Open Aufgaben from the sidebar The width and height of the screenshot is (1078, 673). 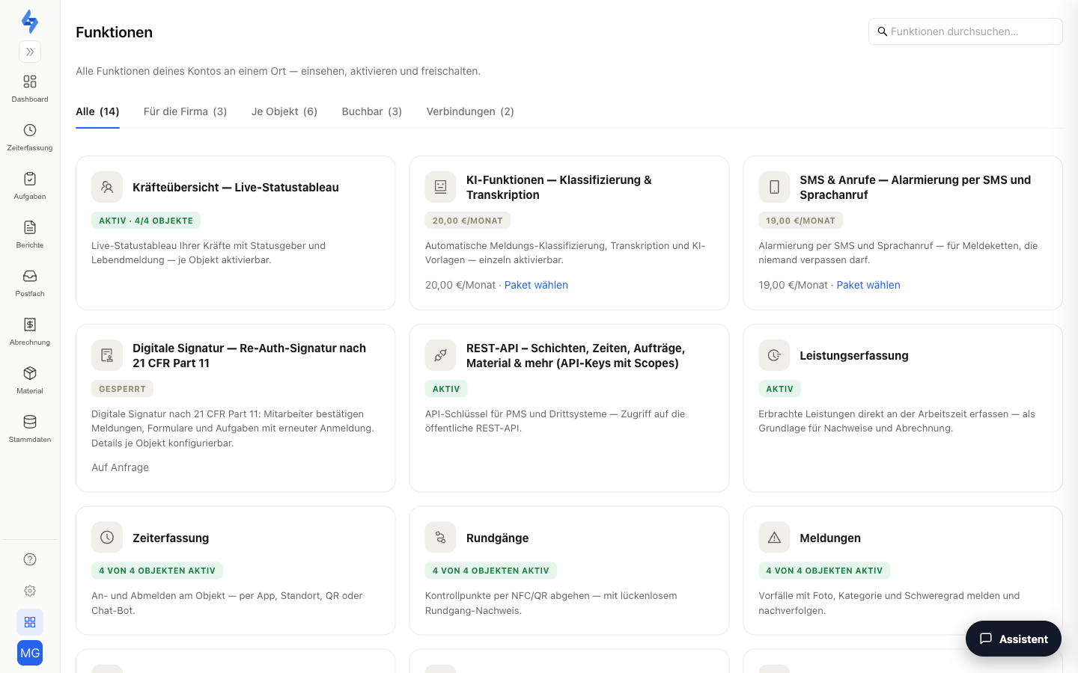(x=30, y=185)
